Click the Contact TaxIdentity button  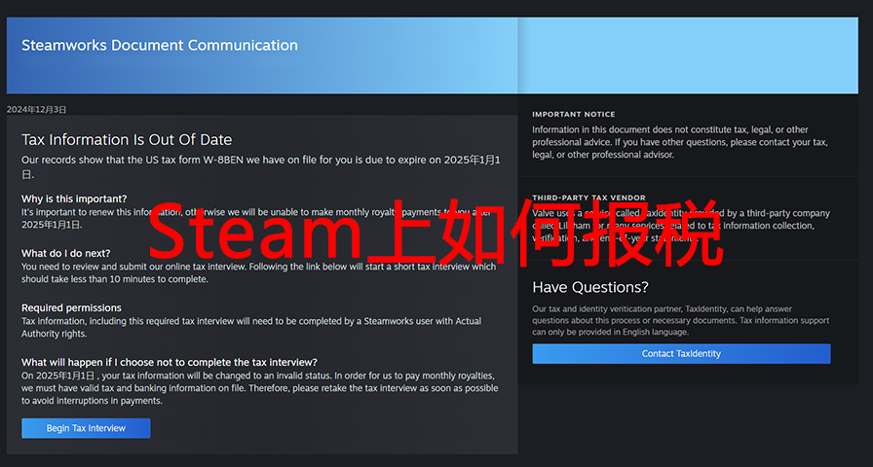[681, 353]
